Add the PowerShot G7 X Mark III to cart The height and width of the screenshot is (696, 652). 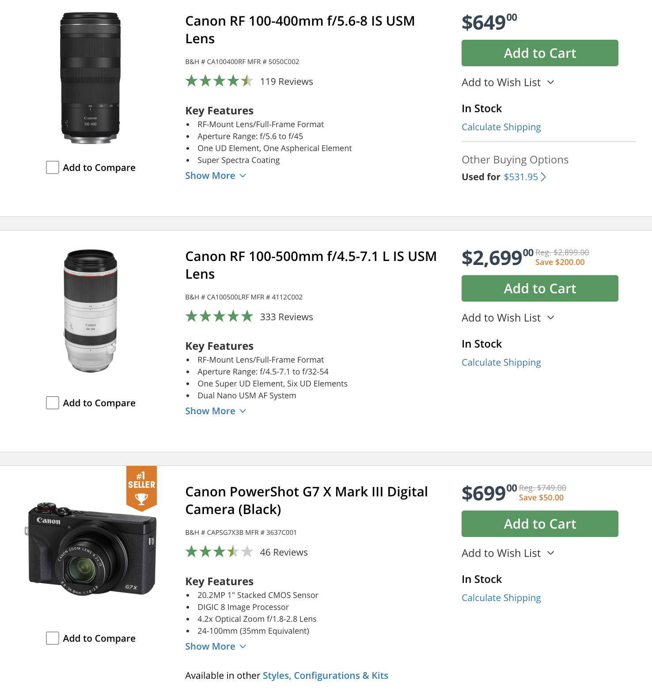540,524
